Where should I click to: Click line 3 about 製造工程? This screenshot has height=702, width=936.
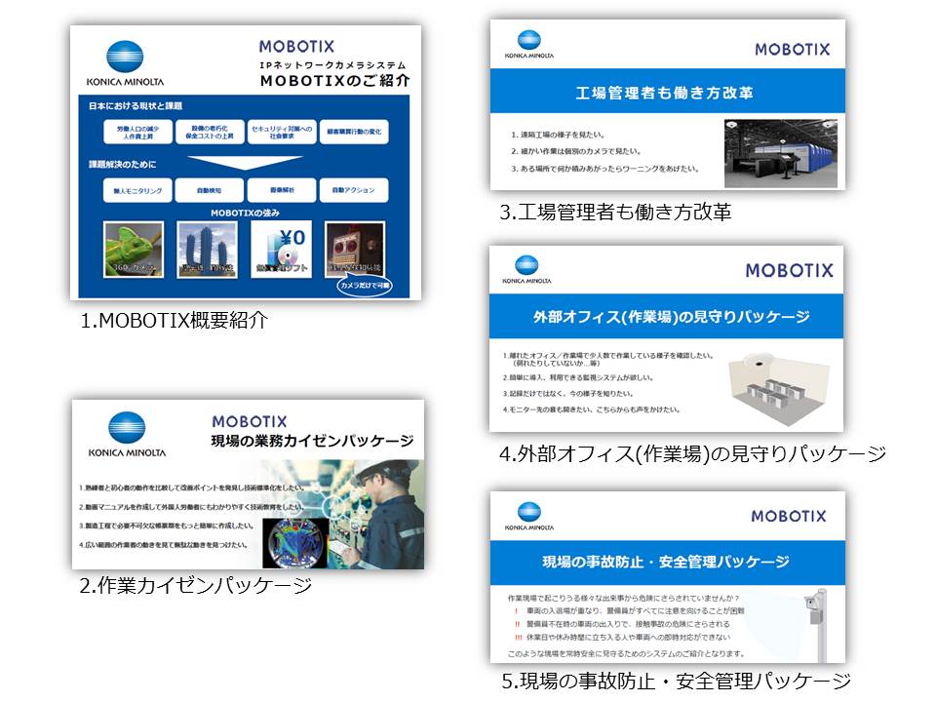pos(167,526)
